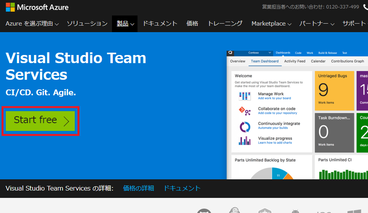Open the ソリューション menu item
The height and width of the screenshot is (213, 368).
[87, 24]
